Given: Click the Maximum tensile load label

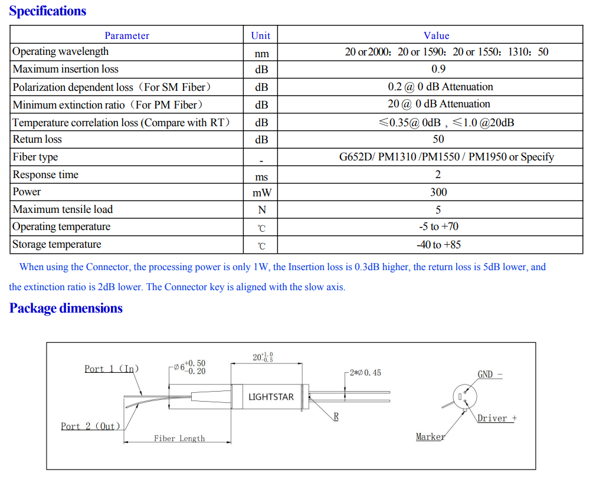Looking at the screenshot, I should (63, 210).
